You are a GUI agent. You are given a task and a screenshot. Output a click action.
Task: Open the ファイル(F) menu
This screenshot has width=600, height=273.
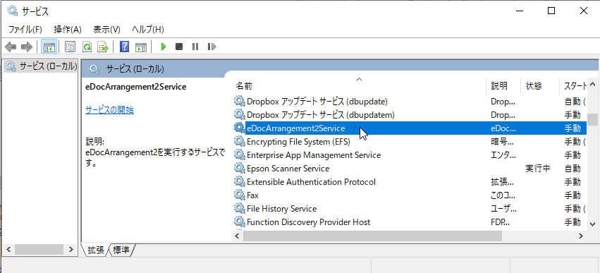coord(25,30)
